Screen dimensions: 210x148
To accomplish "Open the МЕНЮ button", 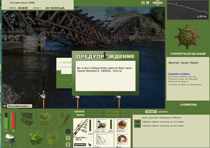I will tap(158, 3).
